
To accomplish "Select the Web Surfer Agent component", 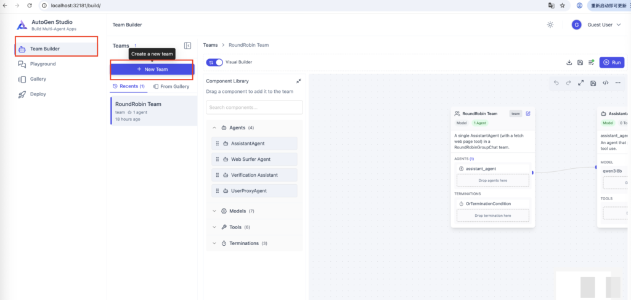I will 254,160.
